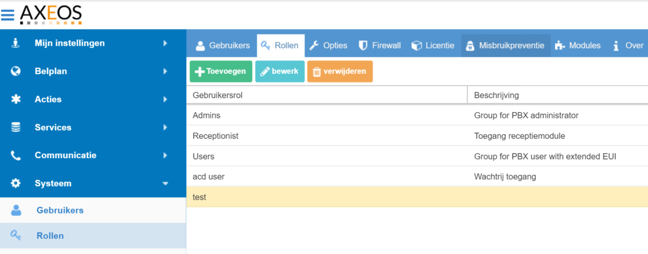
Task: Click the blue bewerk button
Action: click(x=280, y=72)
